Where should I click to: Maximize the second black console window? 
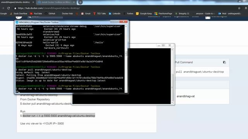tap(163, 45)
